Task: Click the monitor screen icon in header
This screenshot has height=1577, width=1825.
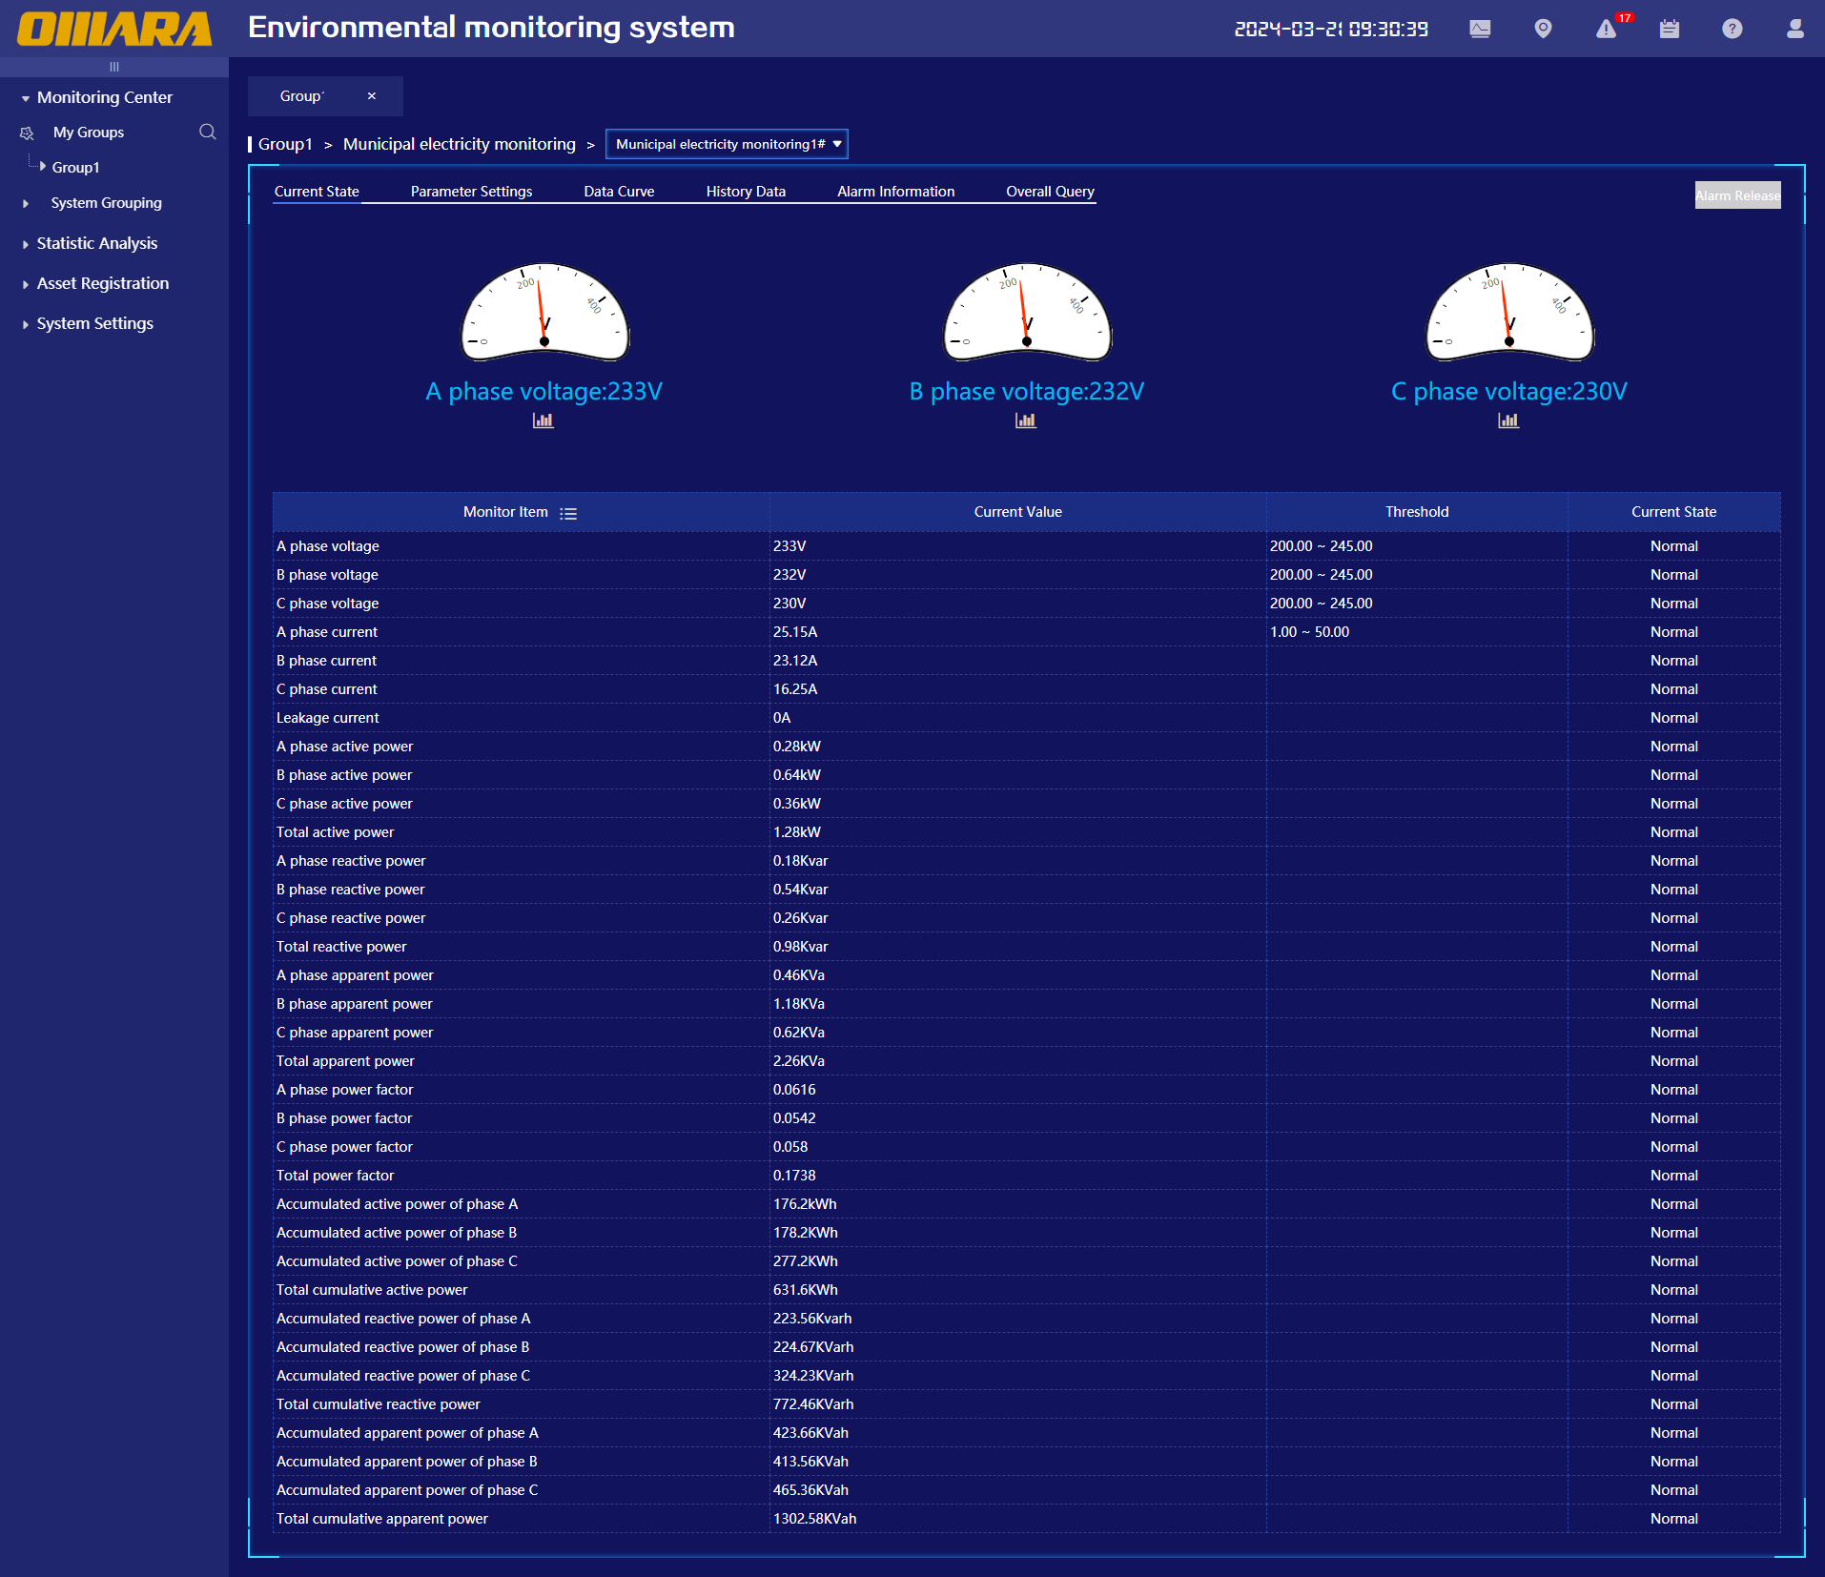Action: (1480, 30)
